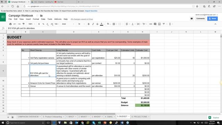Open the font size dropdown
Viewport: 222px width, 125px height.
(81, 24)
